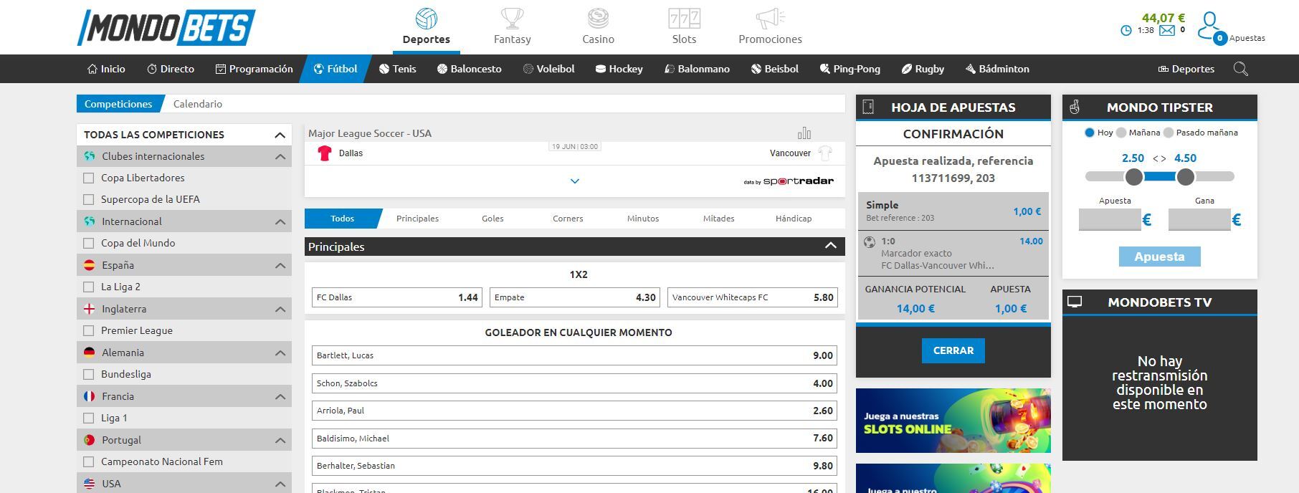Click the Vancouver white jersey icon

(x=825, y=153)
